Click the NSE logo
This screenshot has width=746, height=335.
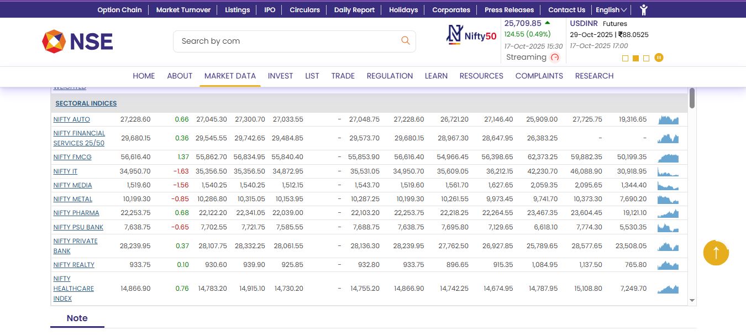pos(77,41)
